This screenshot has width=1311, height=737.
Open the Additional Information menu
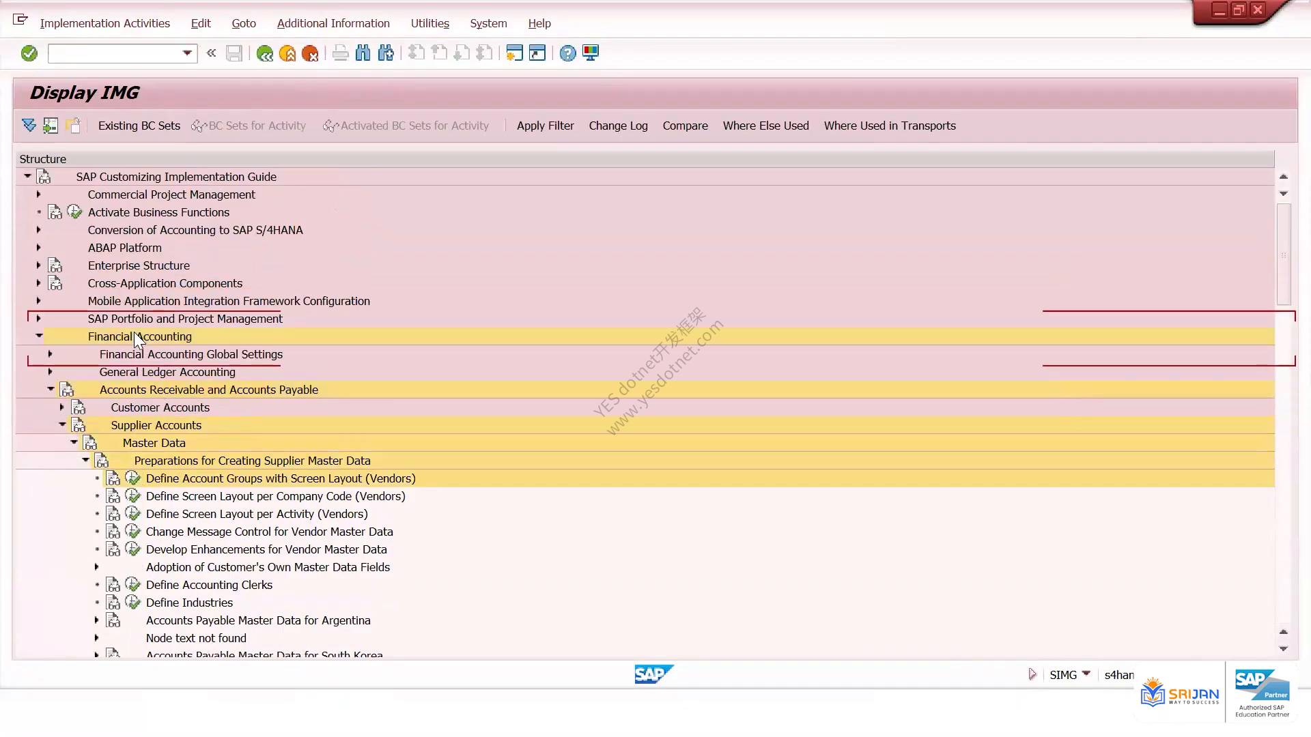(333, 23)
